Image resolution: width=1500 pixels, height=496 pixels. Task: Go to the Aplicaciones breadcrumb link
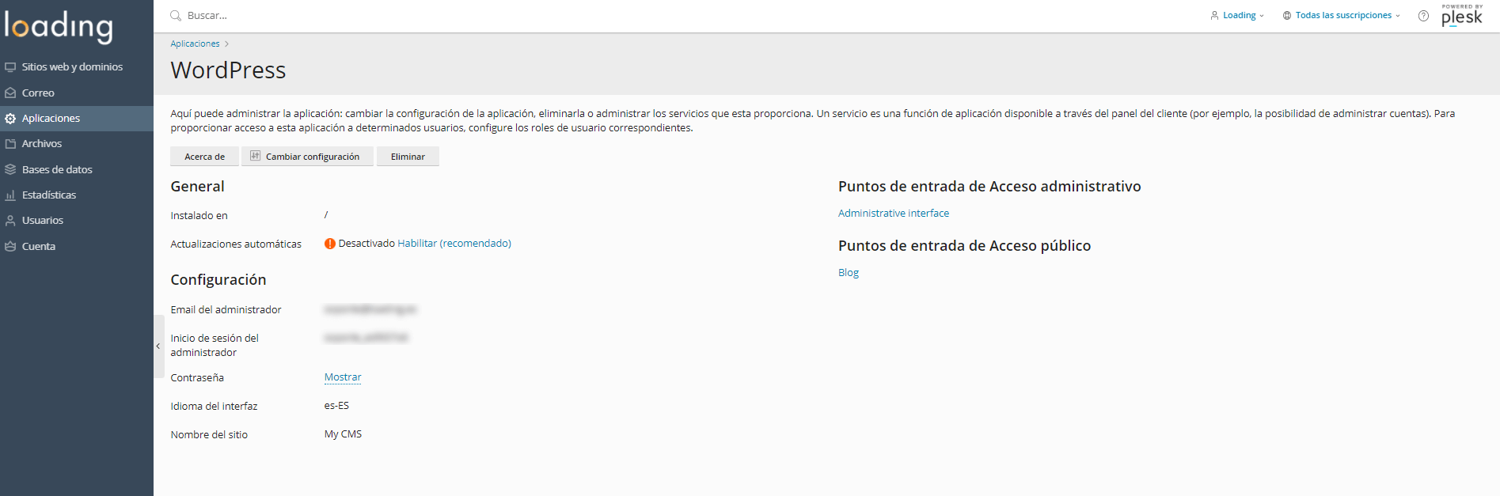coord(195,44)
